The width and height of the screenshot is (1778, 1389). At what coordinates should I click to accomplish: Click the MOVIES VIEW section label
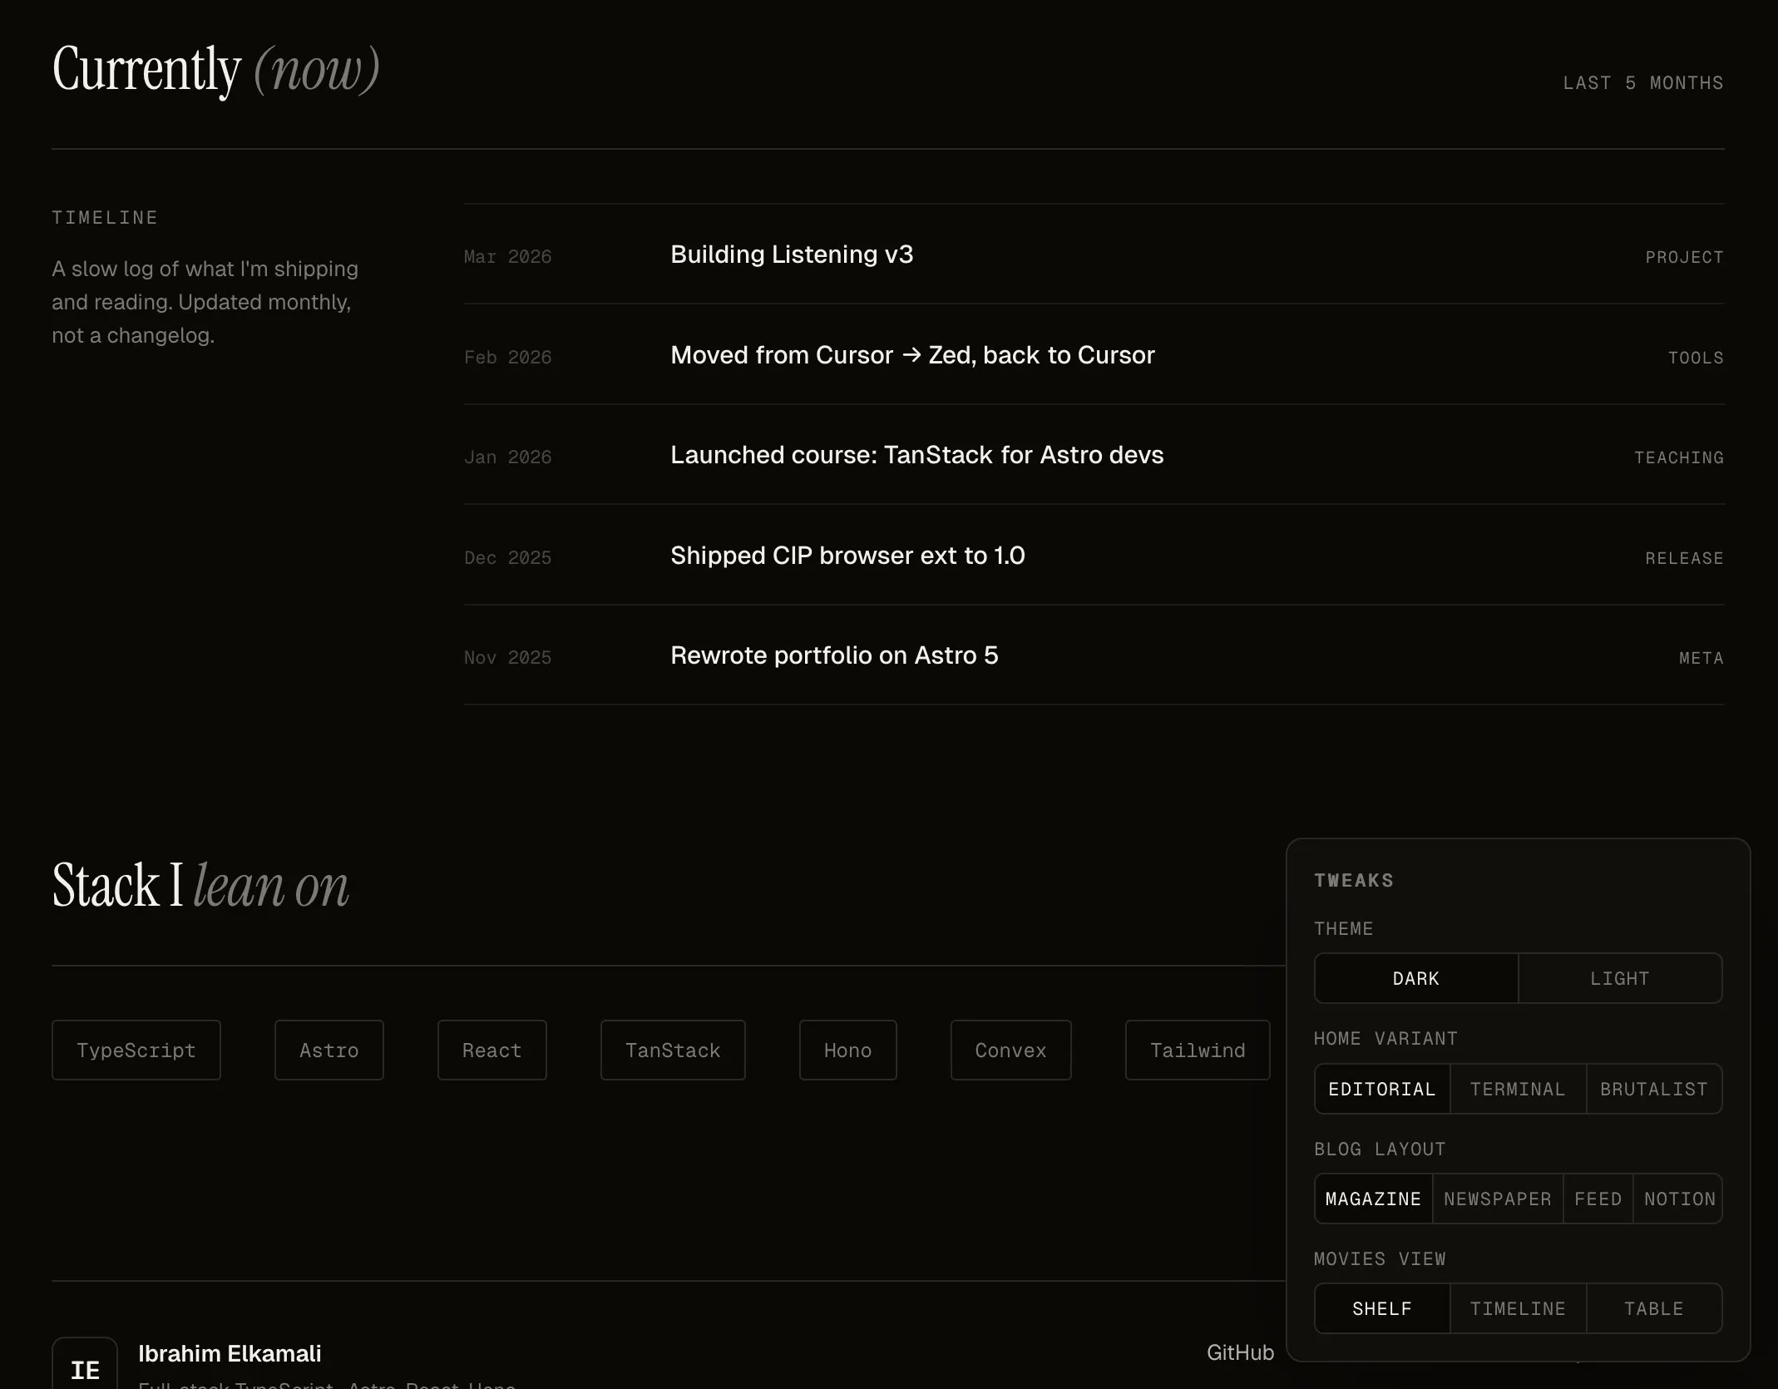click(x=1380, y=1259)
